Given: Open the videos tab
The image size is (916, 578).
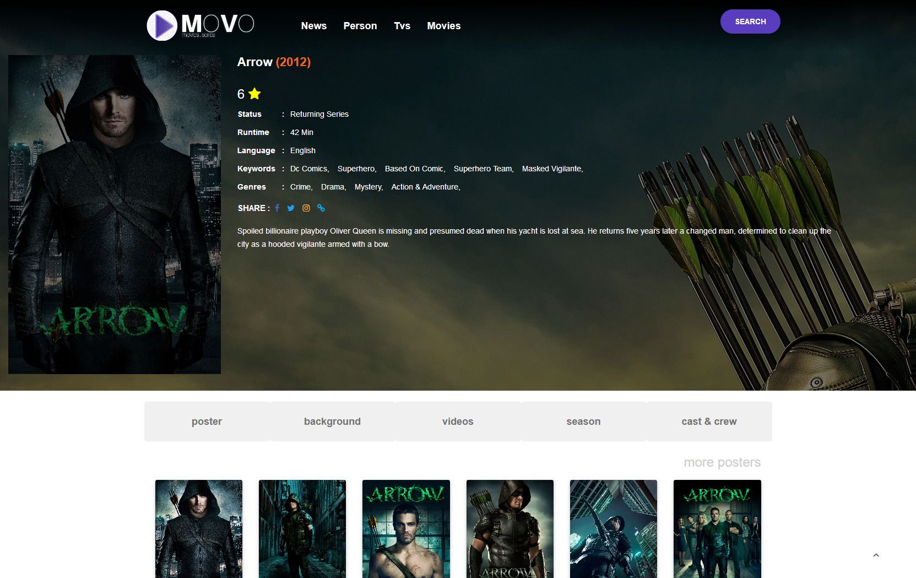Looking at the screenshot, I should (458, 422).
